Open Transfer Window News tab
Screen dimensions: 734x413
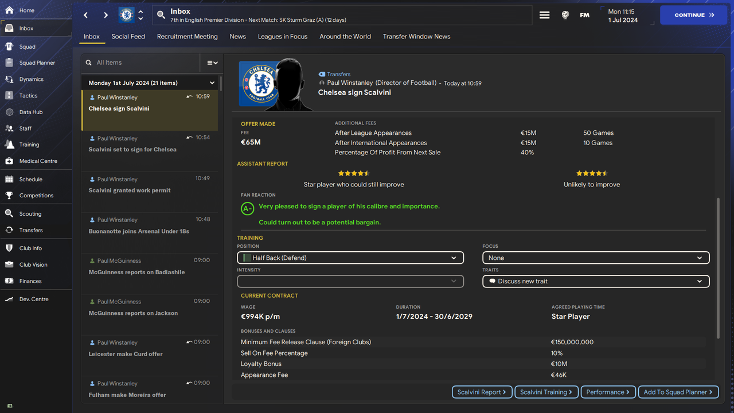(x=417, y=36)
